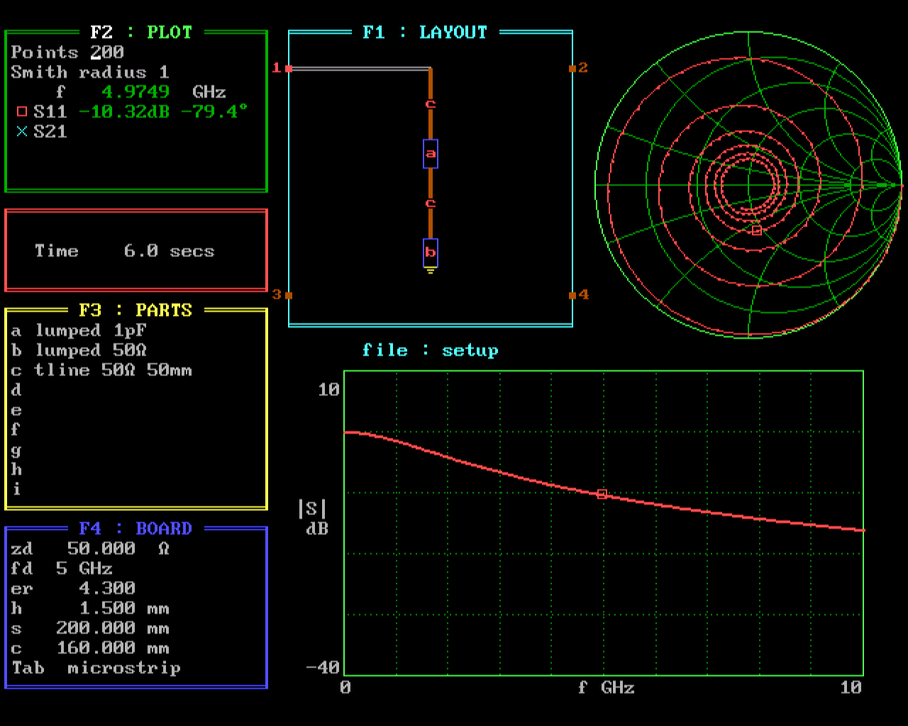
Task: Click the 0 GHz frequency axis start
Action: tap(345, 688)
